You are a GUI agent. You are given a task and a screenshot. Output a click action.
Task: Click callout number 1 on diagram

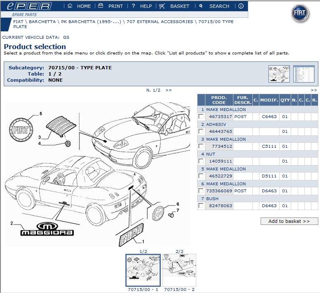click(x=143, y=241)
